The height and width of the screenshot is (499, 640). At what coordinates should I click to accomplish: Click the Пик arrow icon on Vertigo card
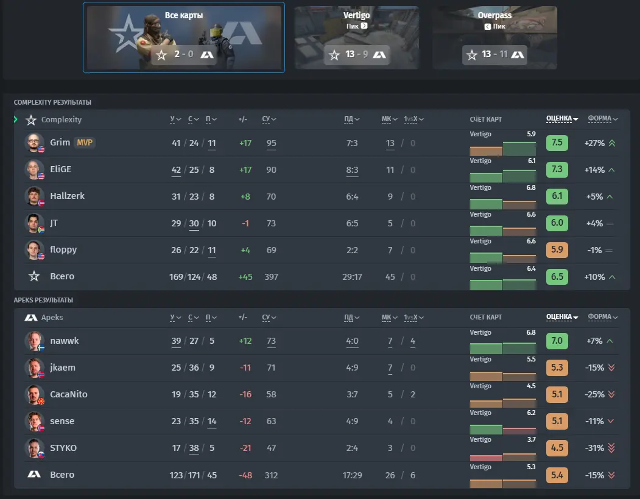[x=364, y=26]
